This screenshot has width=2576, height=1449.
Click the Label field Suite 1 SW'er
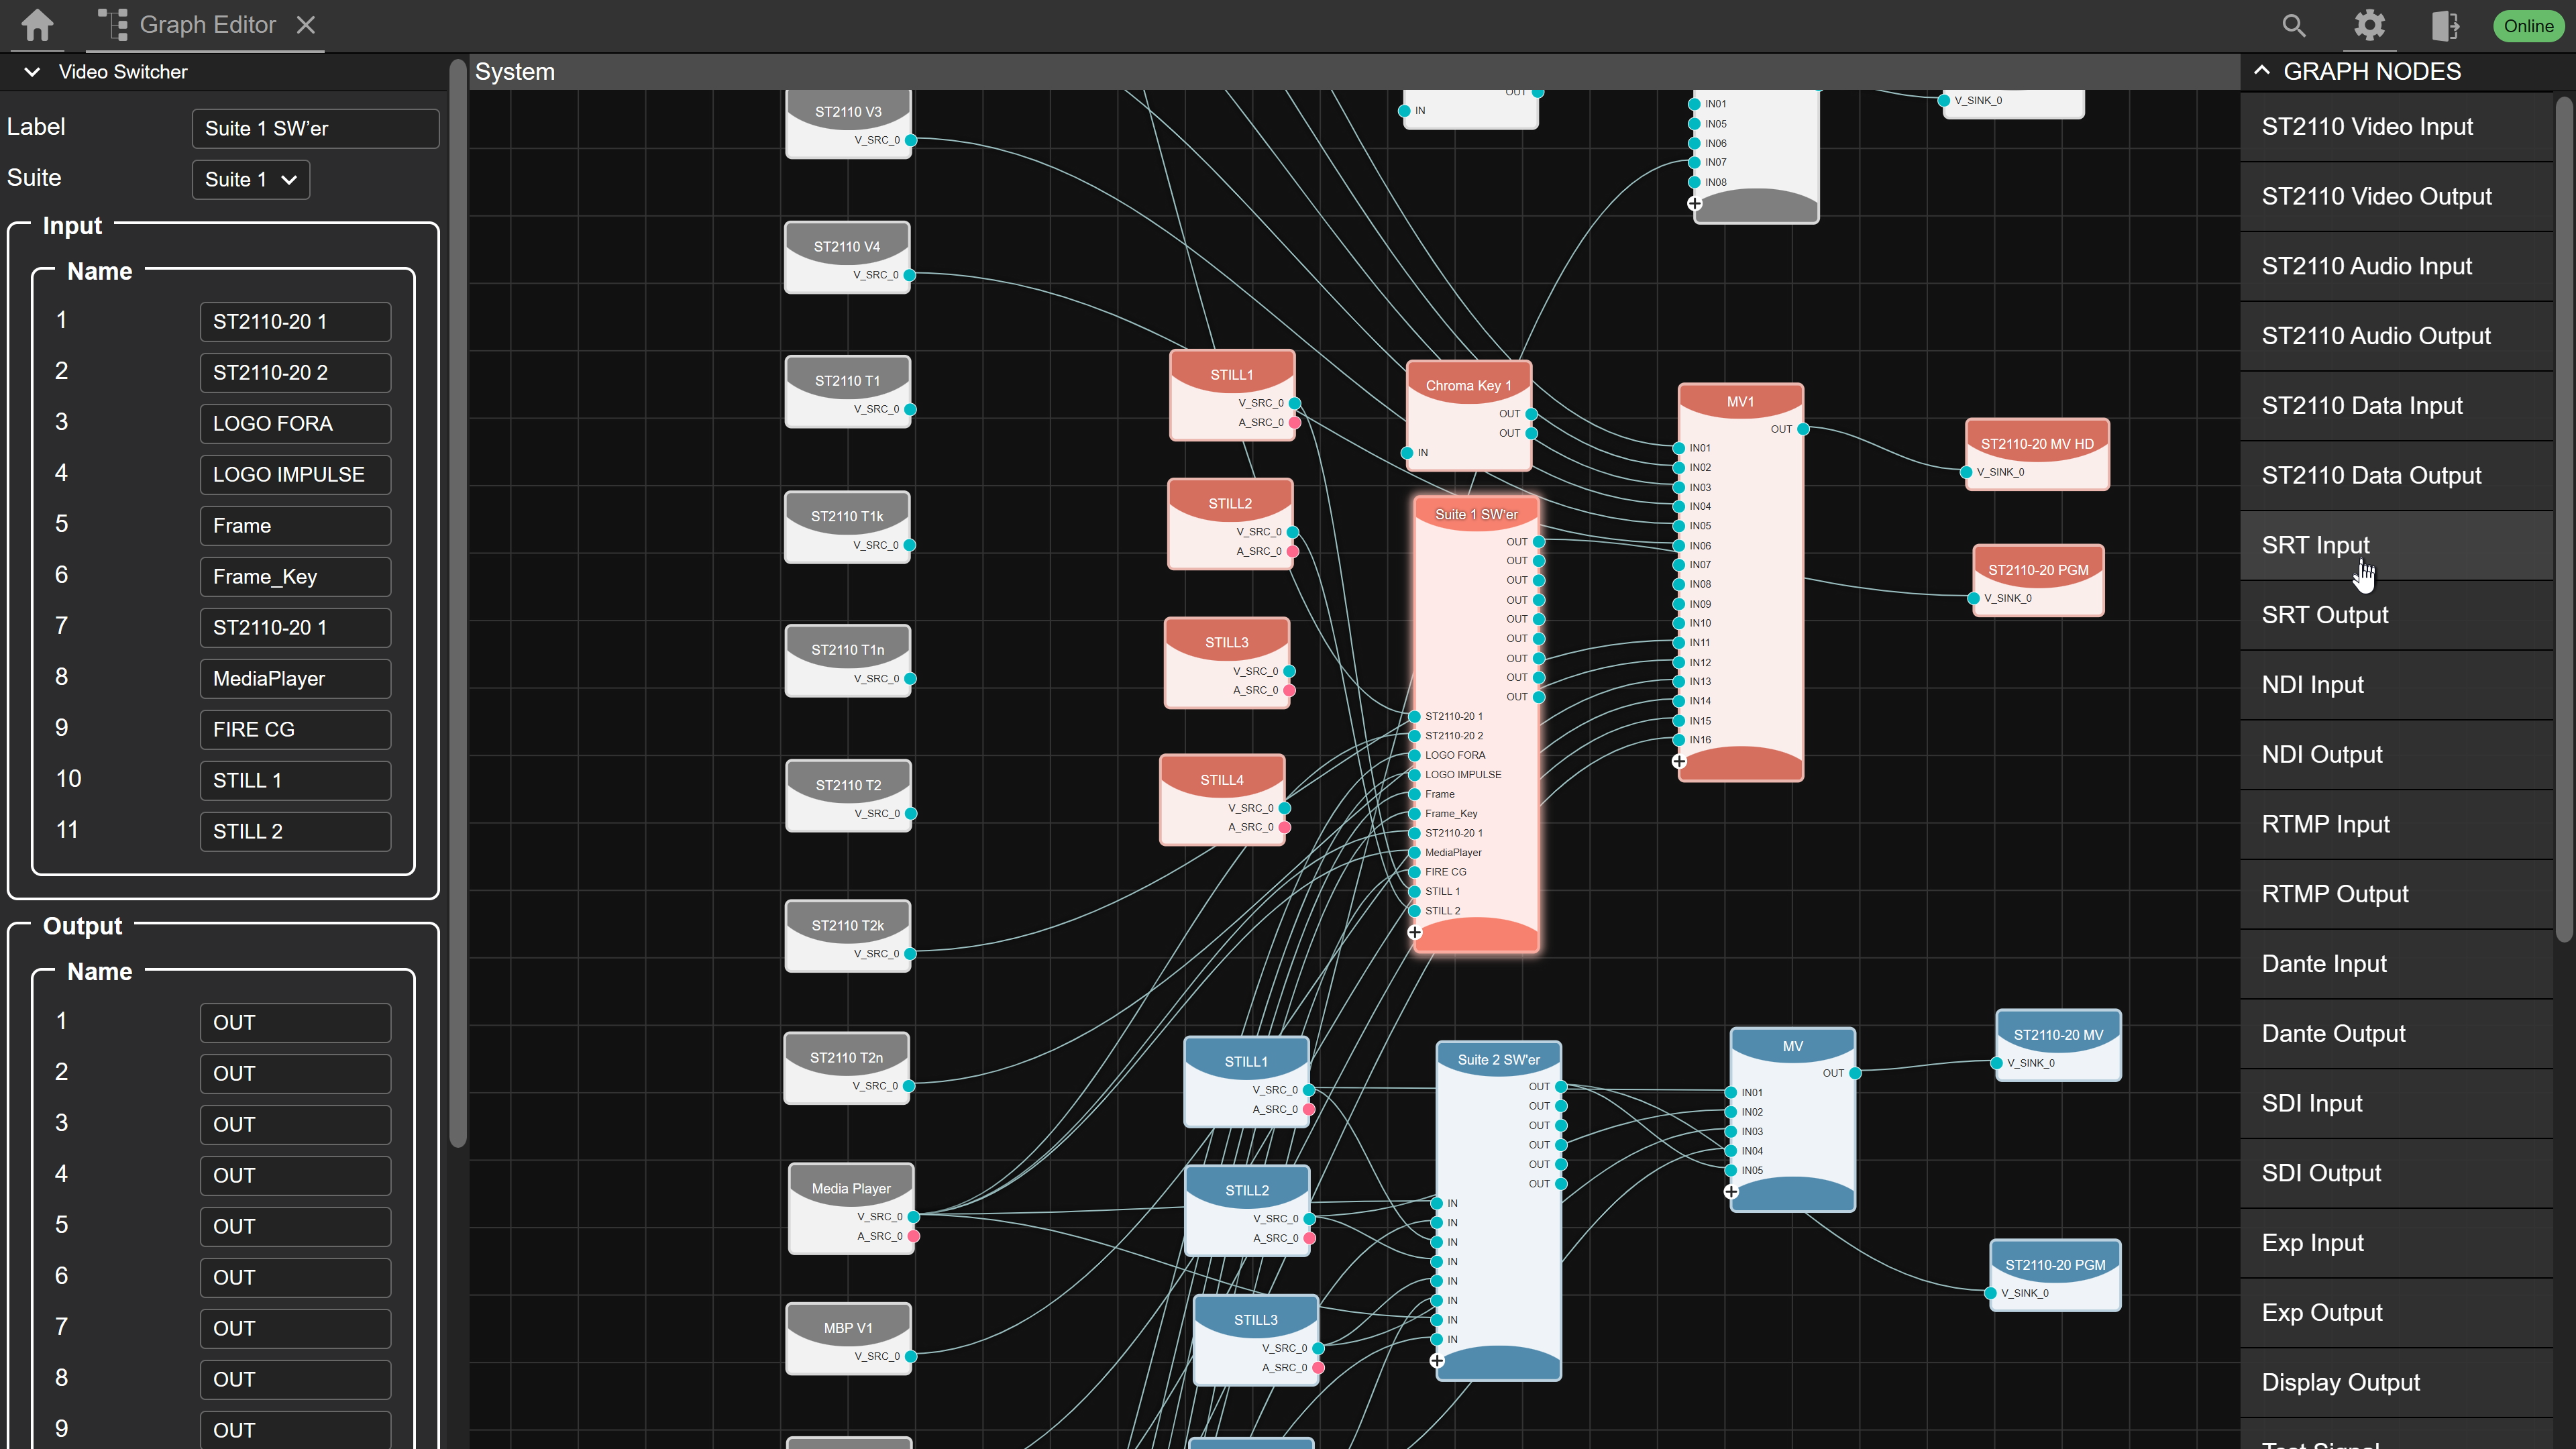[315, 128]
